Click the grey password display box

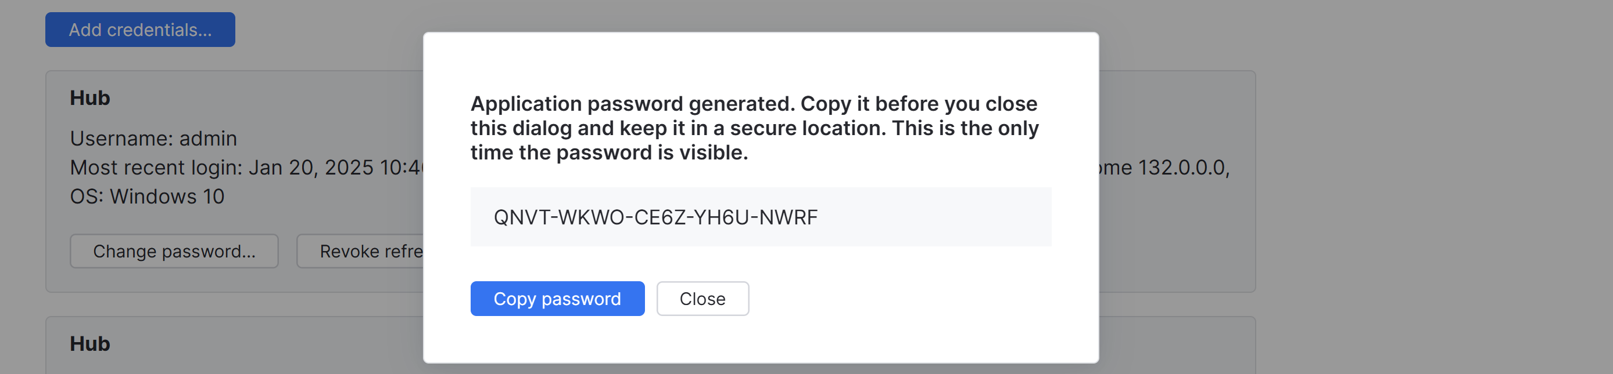(760, 217)
